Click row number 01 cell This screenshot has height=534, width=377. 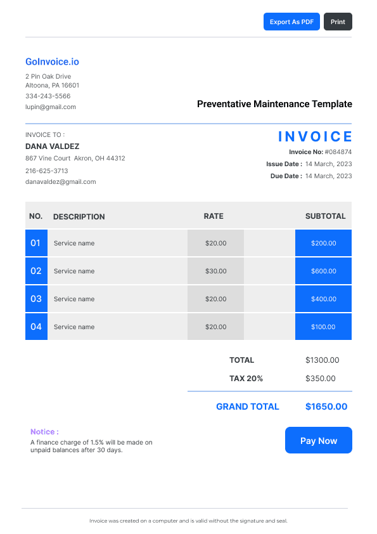point(36,243)
